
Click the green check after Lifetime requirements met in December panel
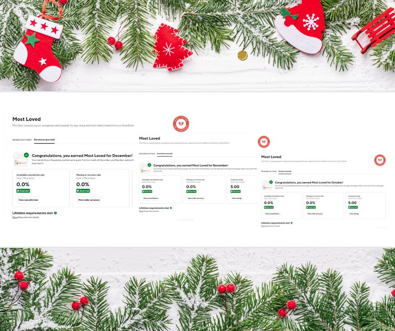(55, 213)
